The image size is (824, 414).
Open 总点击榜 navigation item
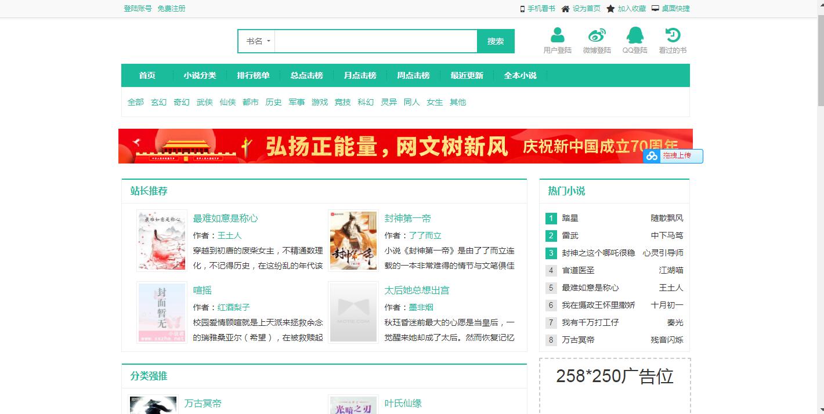tap(307, 75)
